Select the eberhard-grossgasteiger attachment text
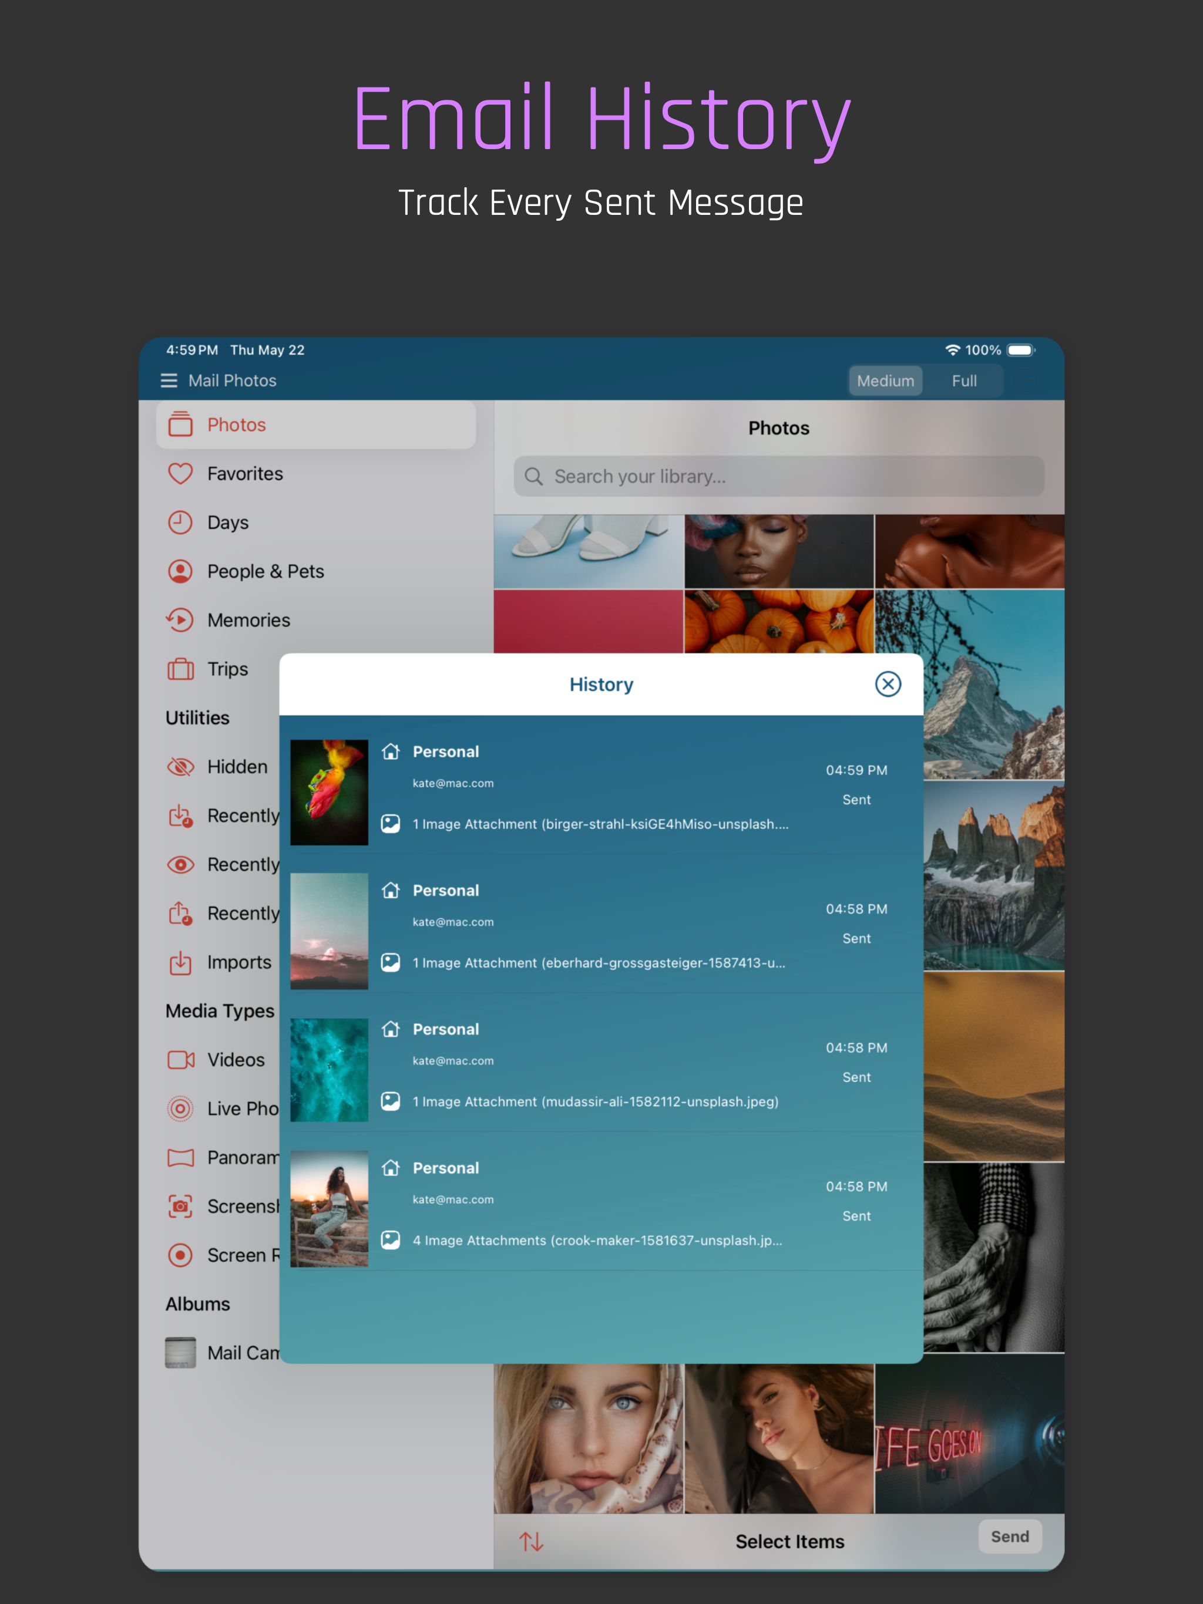The width and height of the screenshot is (1203, 1604). (599, 963)
